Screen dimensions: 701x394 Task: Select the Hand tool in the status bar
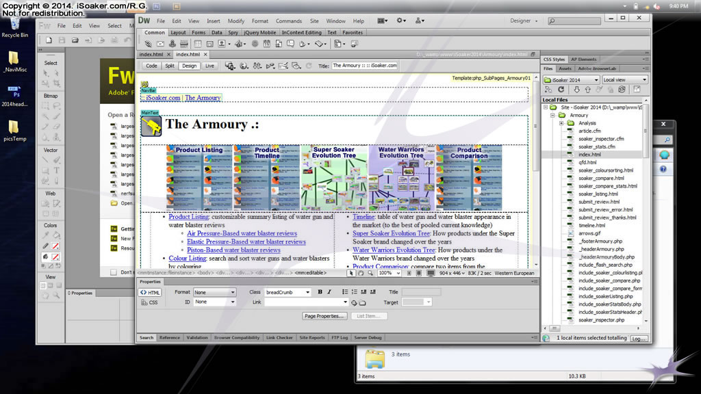click(361, 273)
